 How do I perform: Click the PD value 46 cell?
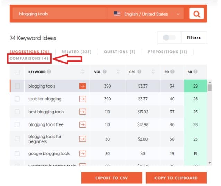pos(172,124)
